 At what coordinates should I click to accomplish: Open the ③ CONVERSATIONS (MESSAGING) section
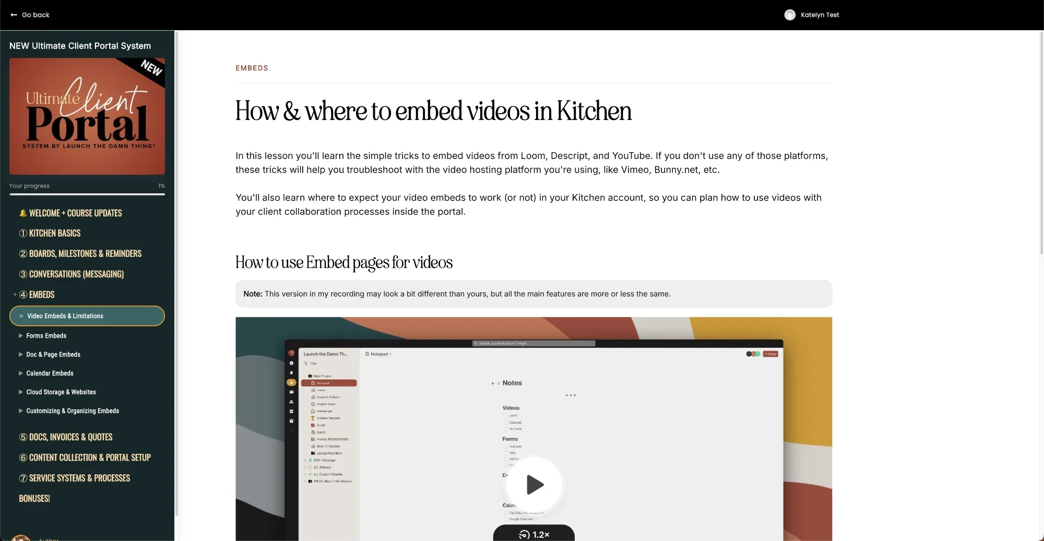(x=76, y=274)
